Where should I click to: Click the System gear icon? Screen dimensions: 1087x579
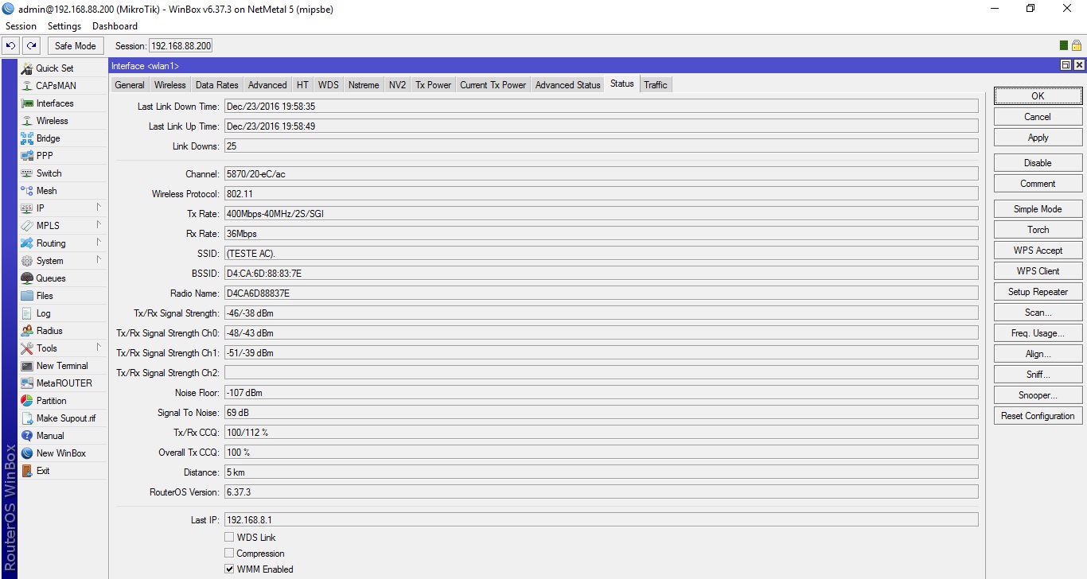click(27, 261)
